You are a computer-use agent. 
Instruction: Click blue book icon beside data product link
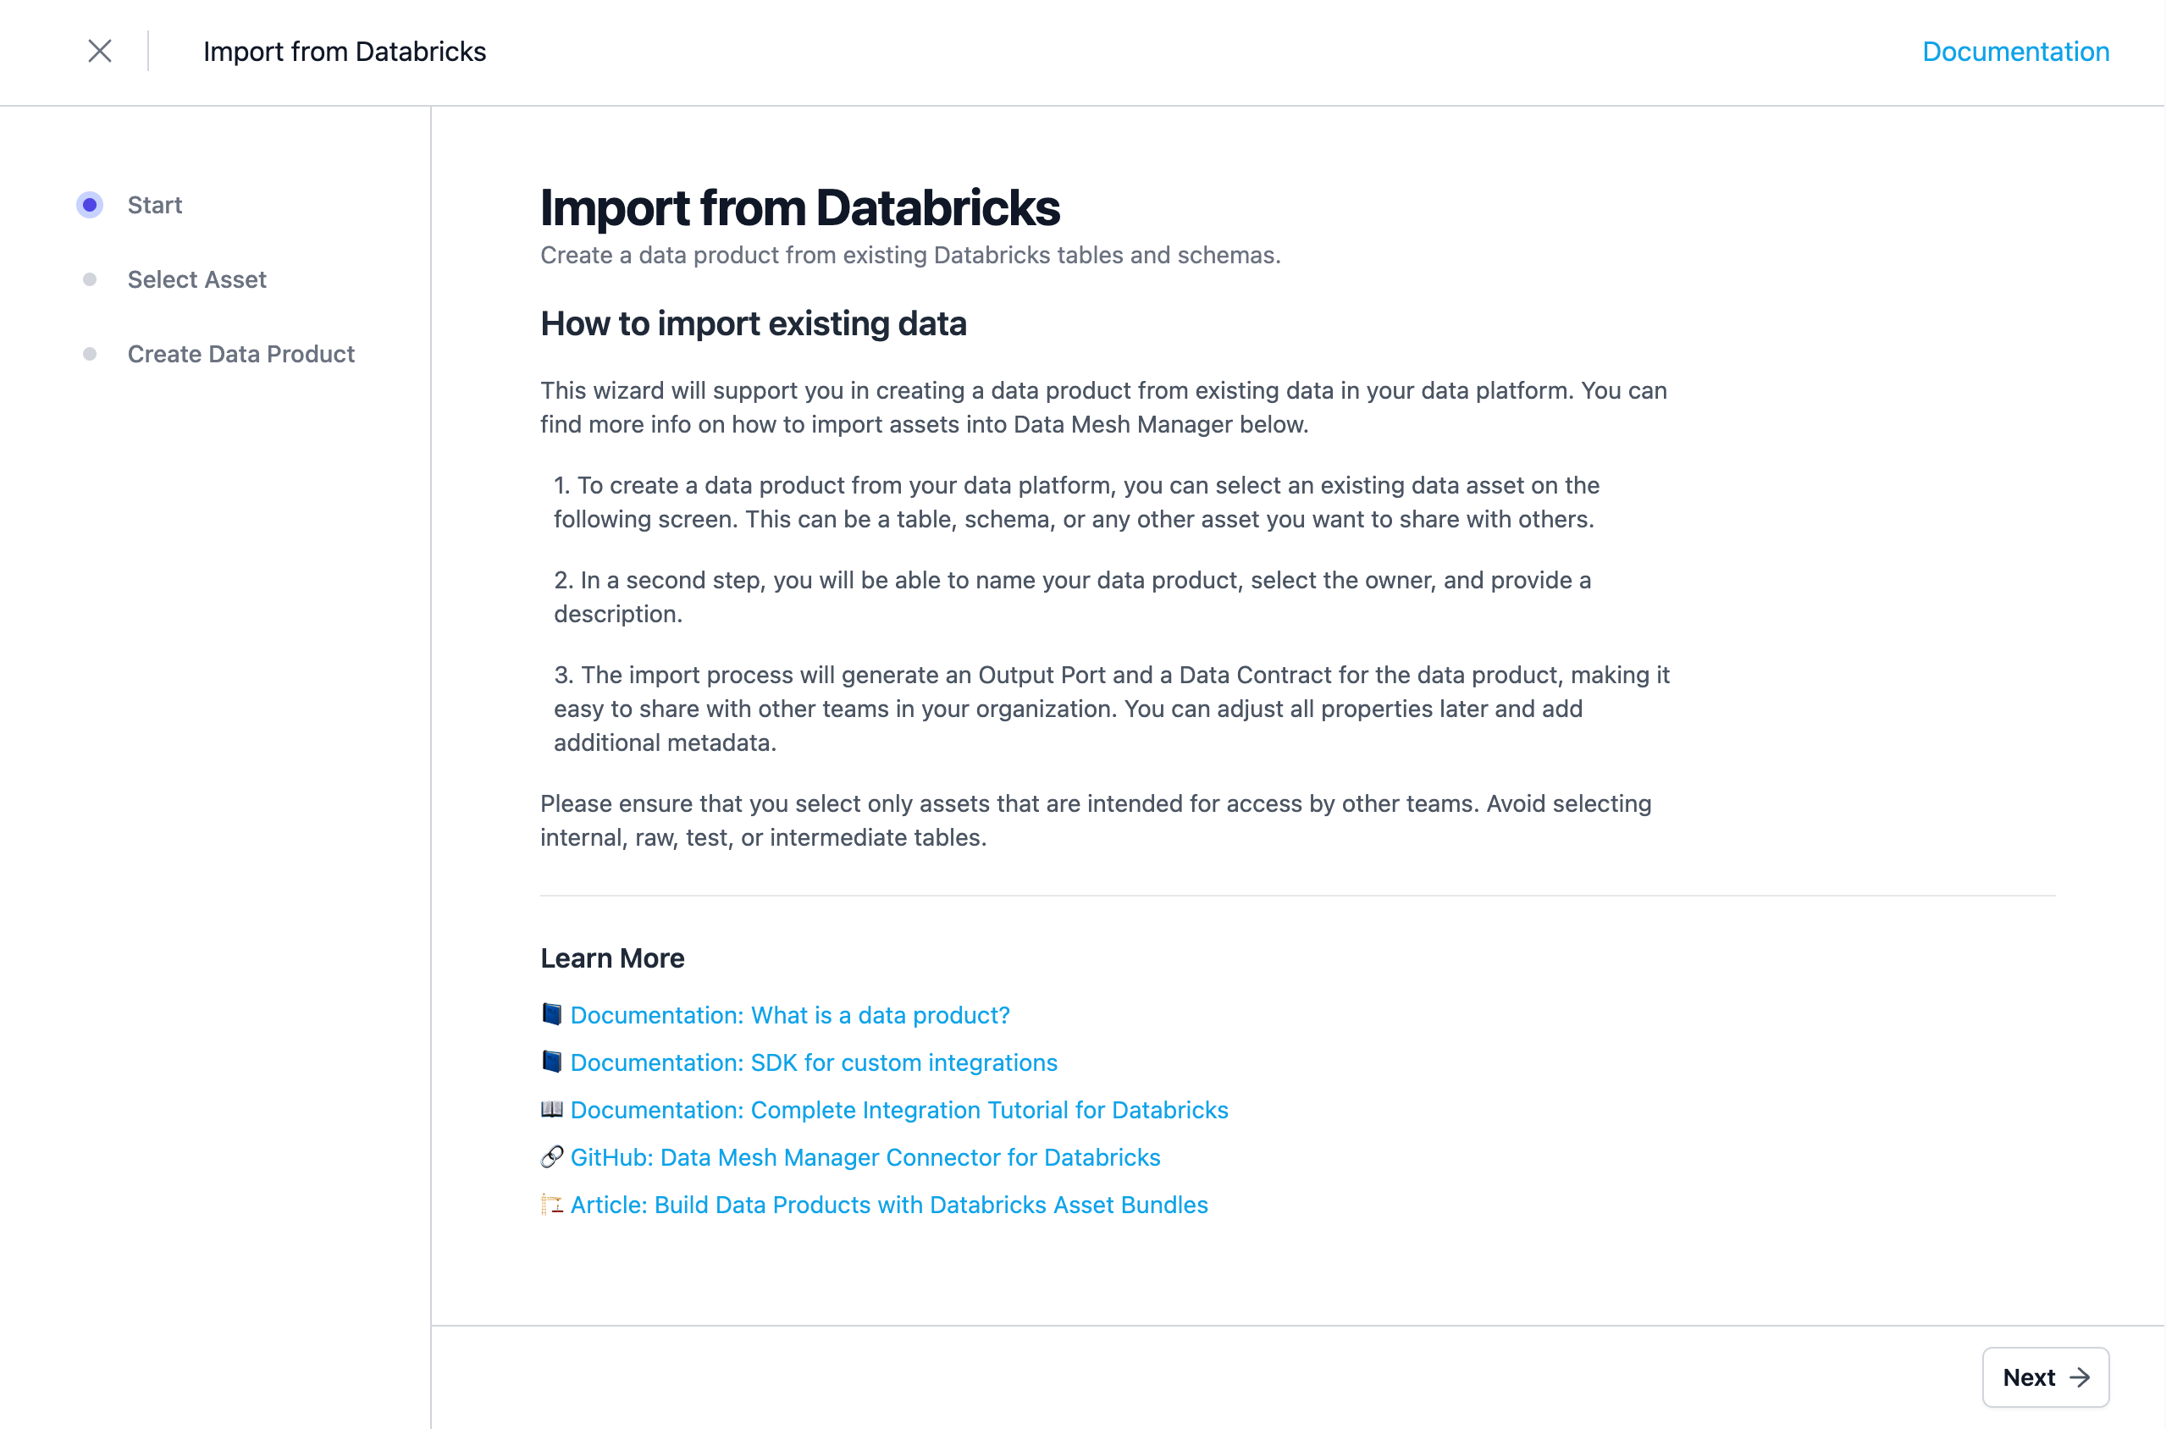point(551,1014)
